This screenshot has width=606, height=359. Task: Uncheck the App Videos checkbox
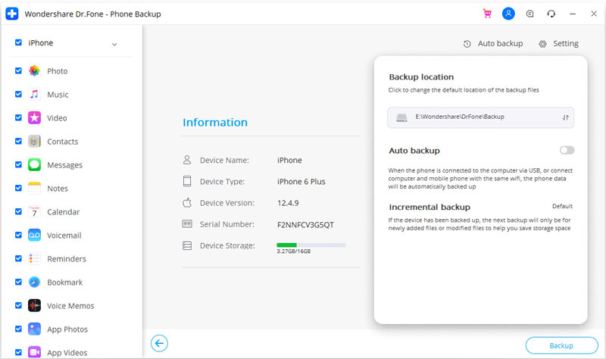coord(18,352)
